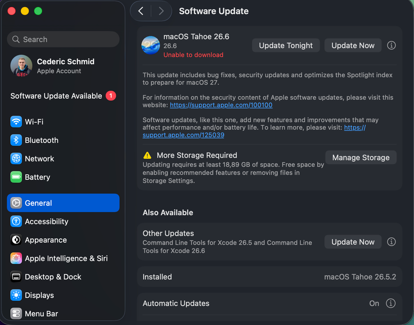Minimize with the yellow window button
This screenshot has width=414, height=325.
tap(25, 11)
